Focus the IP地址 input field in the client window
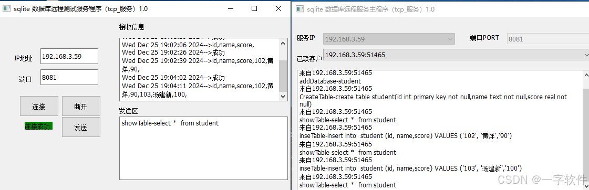The height and width of the screenshot is (190, 589). (x=69, y=56)
